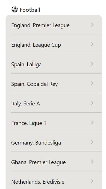The image size is (106, 189).
Task: Click the chevron beside Germany. Bundesliga
Action: [92, 142]
